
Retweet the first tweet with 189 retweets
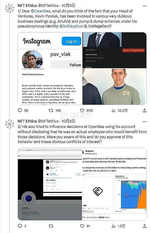(x=51, y=110)
